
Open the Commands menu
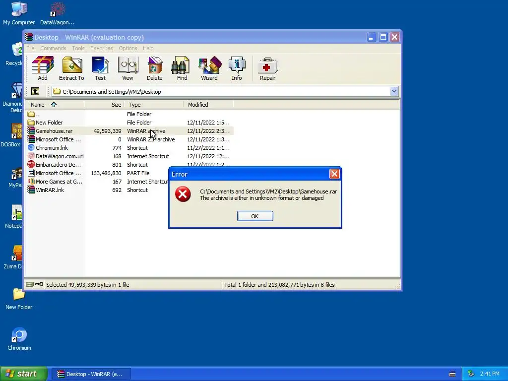pyautogui.click(x=53, y=48)
